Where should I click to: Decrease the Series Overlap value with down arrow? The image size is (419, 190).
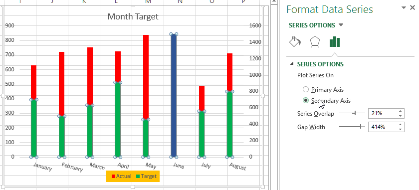coord(400,116)
